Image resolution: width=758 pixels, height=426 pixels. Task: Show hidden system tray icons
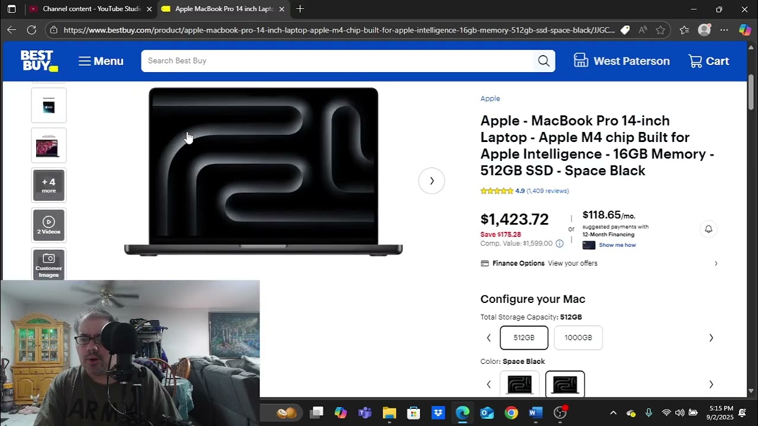613,412
